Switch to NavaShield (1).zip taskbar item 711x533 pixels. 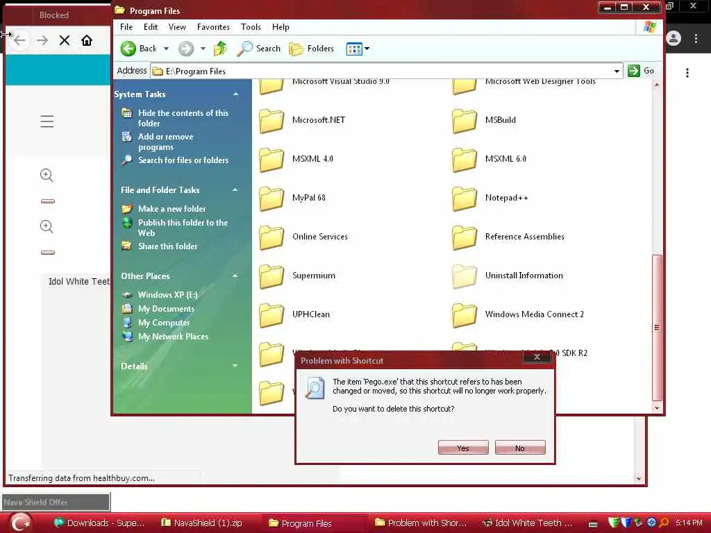(201, 523)
